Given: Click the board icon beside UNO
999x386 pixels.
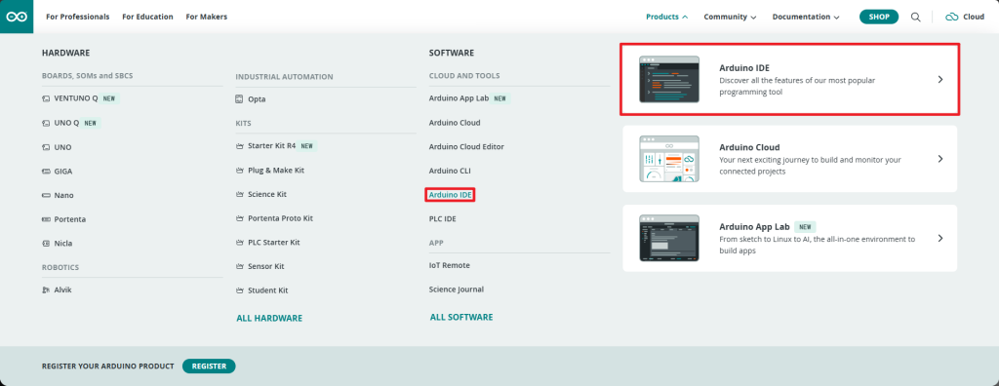Looking at the screenshot, I should [46, 147].
